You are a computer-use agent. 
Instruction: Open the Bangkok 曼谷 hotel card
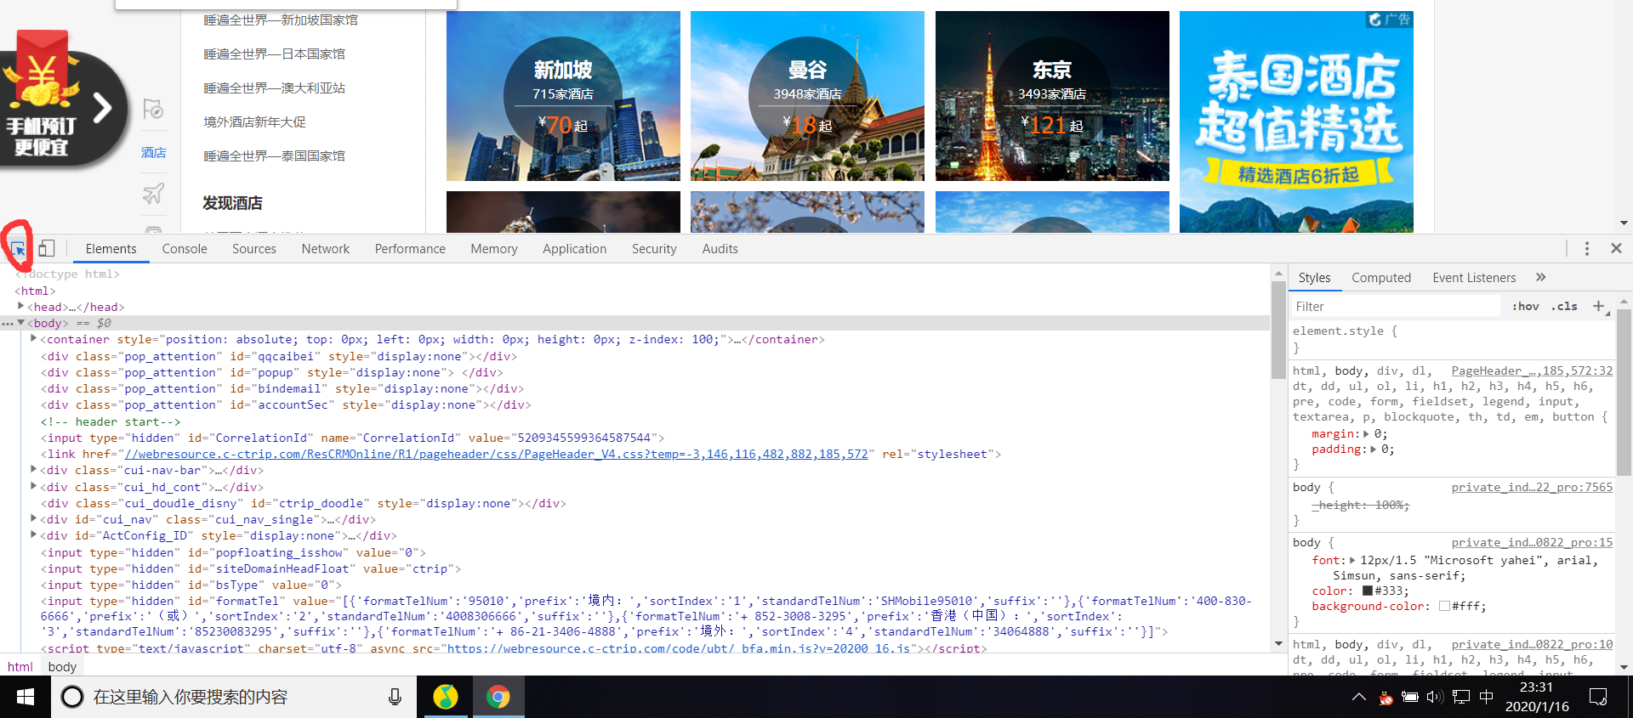click(807, 96)
